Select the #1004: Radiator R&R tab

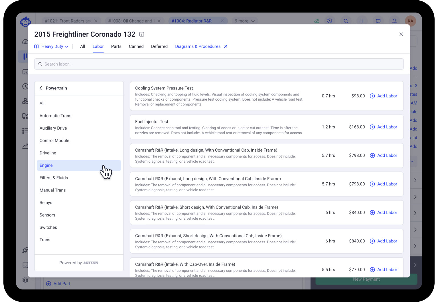click(x=192, y=21)
